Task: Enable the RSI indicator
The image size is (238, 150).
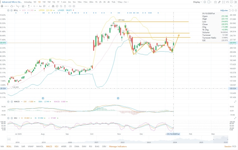Action: (x=90, y=147)
